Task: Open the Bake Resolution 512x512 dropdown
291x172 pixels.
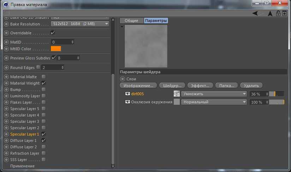Action: click(80, 24)
